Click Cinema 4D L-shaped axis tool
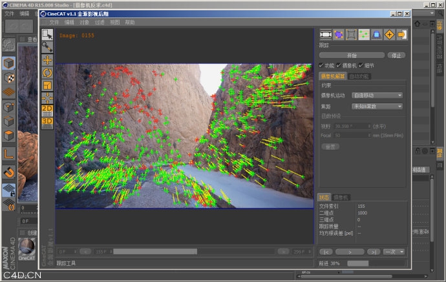 (9, 154)
